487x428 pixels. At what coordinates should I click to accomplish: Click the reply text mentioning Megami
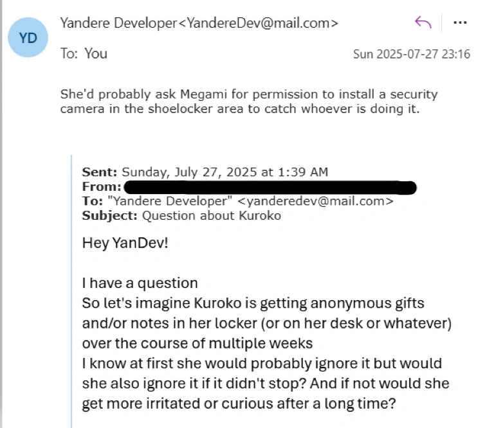(x=248, y=94)
